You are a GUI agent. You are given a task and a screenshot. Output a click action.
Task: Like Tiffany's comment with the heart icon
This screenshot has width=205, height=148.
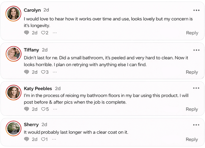[x=43, y=72]
